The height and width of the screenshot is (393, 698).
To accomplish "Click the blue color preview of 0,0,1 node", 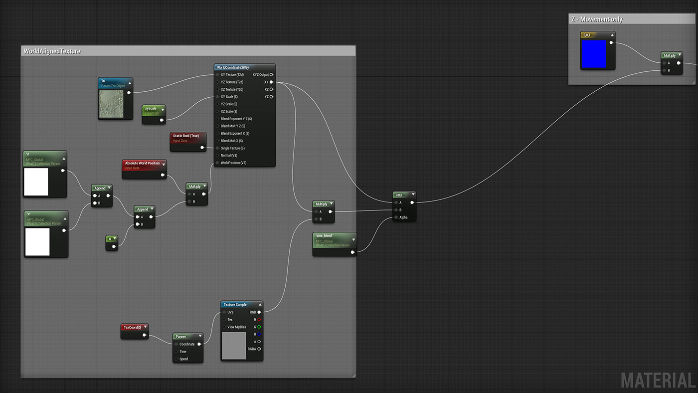I will 593,54.
